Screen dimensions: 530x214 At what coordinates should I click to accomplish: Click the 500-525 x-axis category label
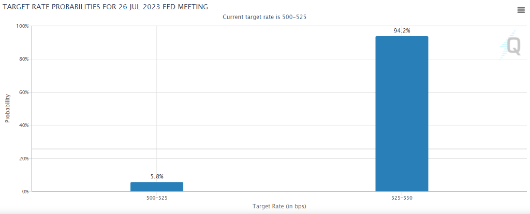[x=157, y=197]
